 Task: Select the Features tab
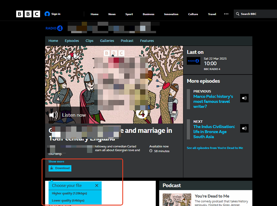pos(147,41)
